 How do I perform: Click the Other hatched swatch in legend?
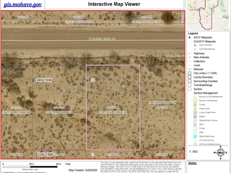click(x=195, y=125)
